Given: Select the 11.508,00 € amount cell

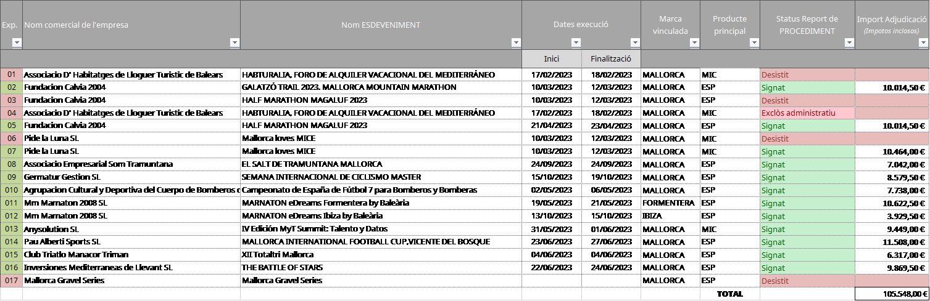Looking at the screenshot, I should (892, 241).
